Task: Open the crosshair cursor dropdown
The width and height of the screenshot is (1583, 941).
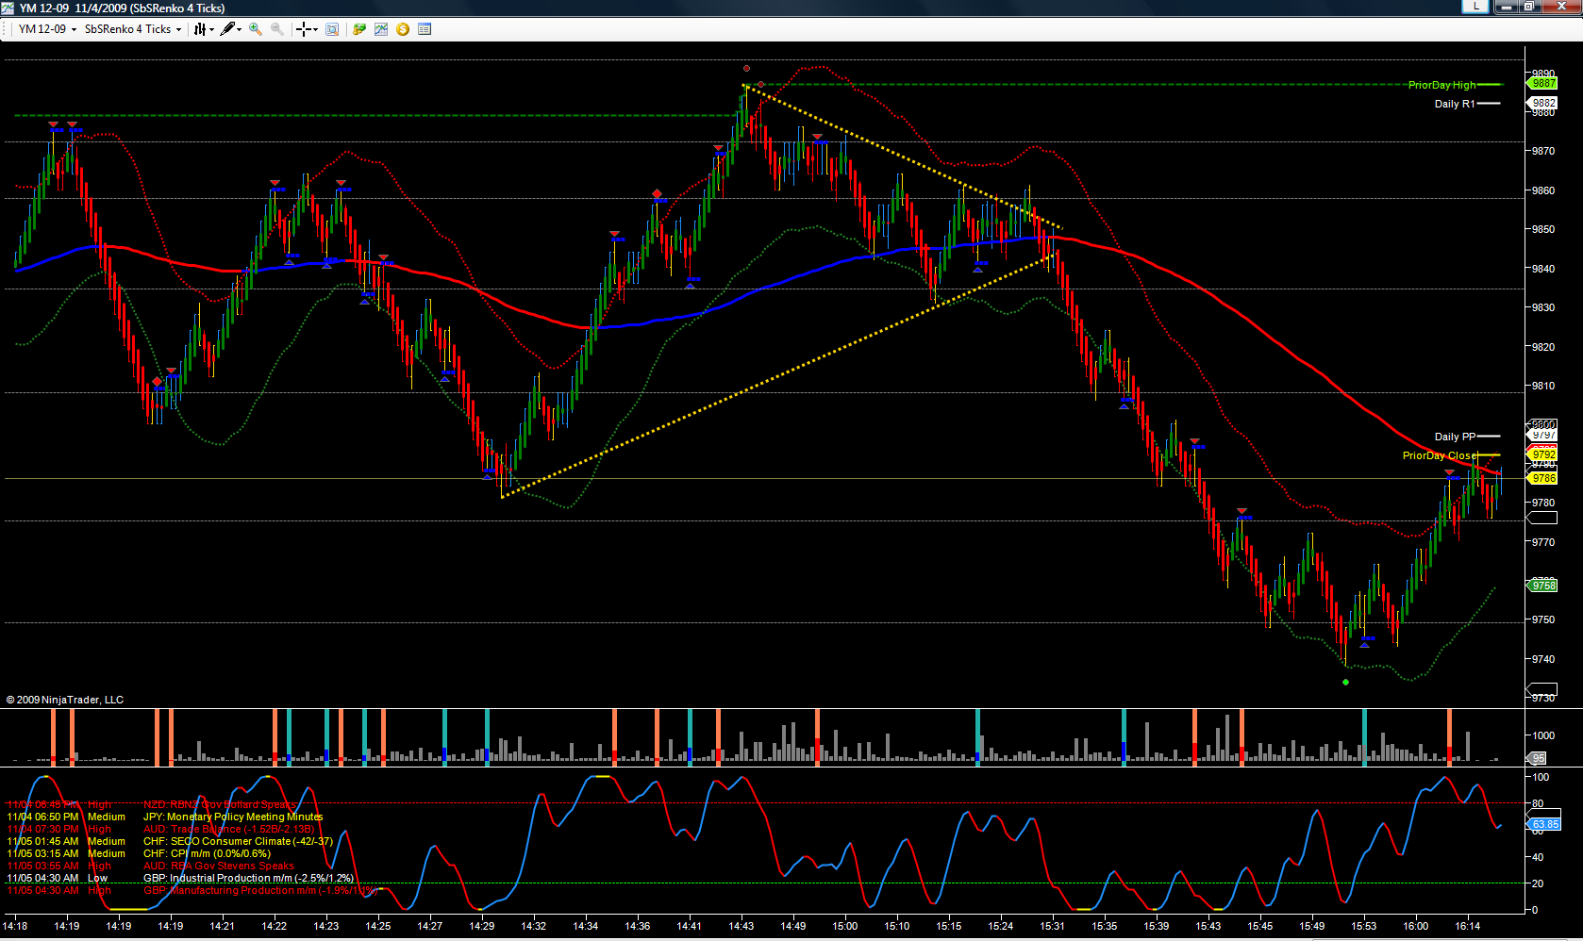Action: 307,29
